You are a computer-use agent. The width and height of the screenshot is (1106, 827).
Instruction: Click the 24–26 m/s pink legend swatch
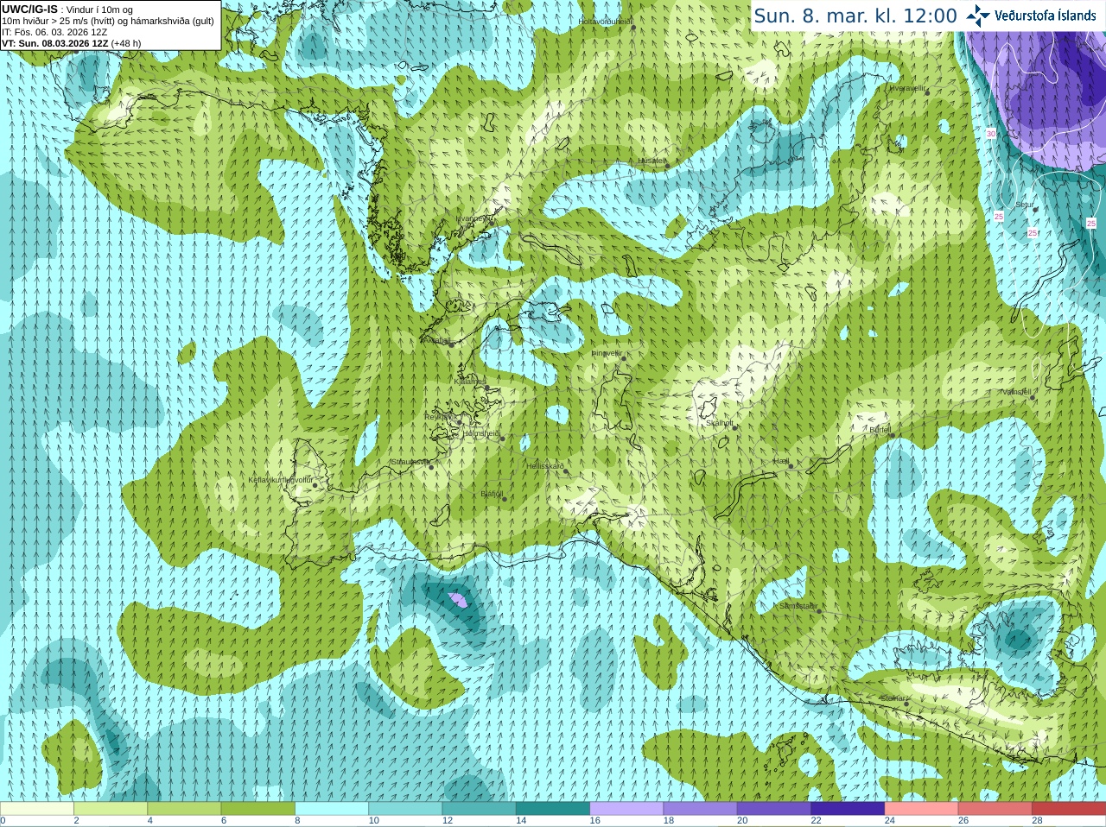tap(921, 809)
